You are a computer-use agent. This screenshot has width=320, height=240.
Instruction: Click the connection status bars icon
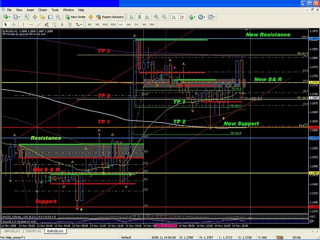click(280, 237)
